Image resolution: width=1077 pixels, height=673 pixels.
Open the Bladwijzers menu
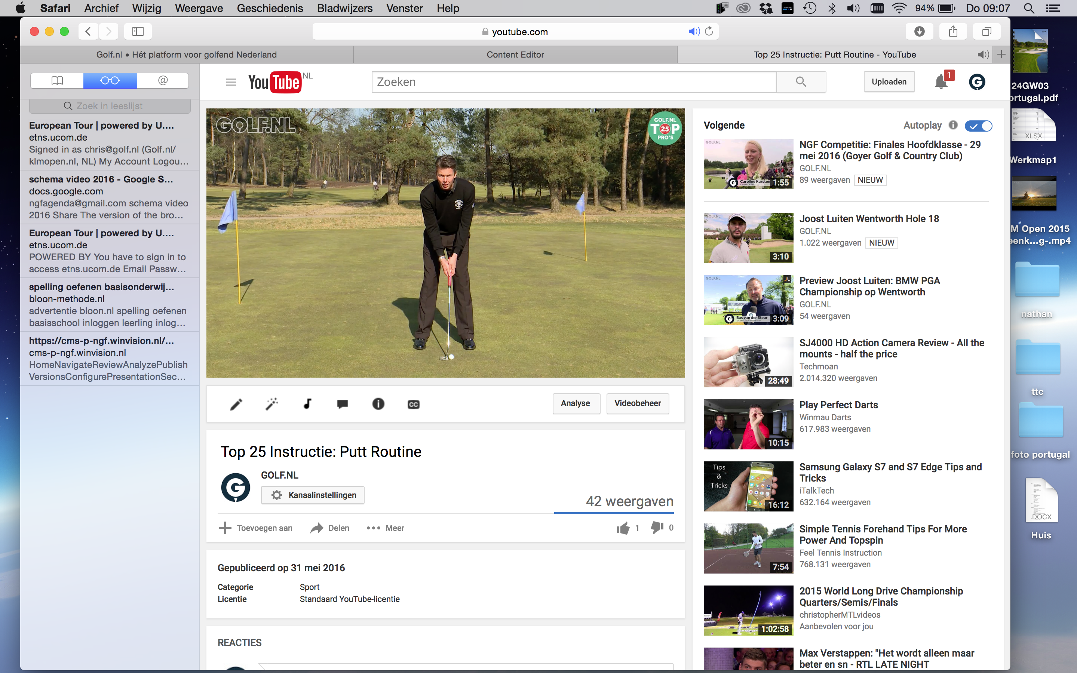pos(344,8)
